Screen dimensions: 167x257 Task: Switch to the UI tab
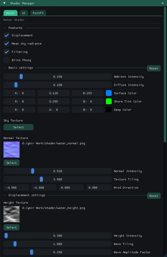pos(24,13)
